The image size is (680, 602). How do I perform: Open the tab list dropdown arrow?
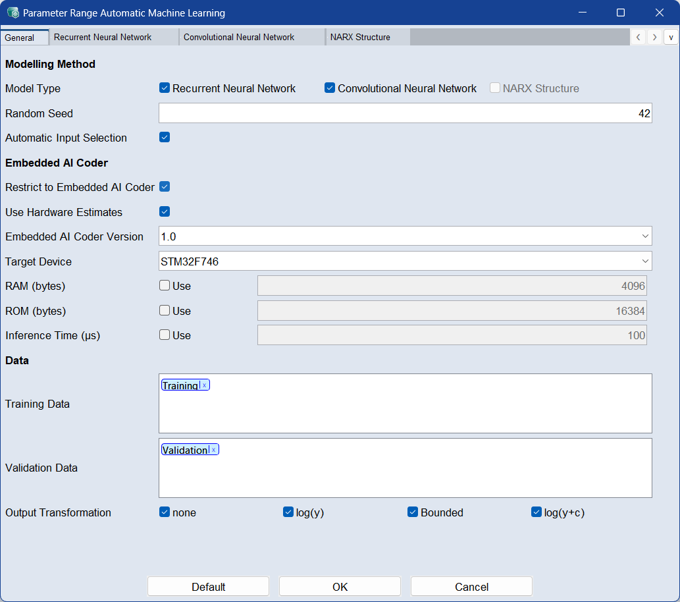pyautogui.click(x=671, y=37)
